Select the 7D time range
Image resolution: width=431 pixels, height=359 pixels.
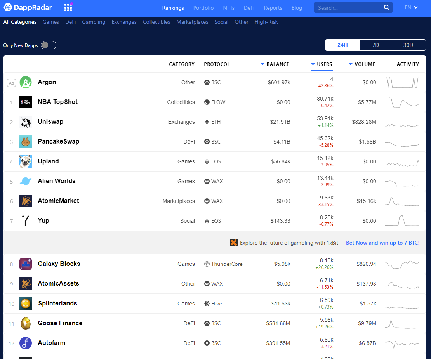pos(375,45)
